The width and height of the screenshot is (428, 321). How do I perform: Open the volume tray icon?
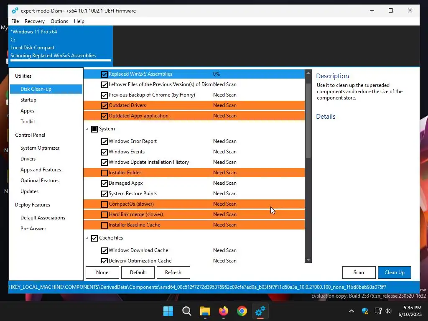pyautogui.click(x=388, y=311)
